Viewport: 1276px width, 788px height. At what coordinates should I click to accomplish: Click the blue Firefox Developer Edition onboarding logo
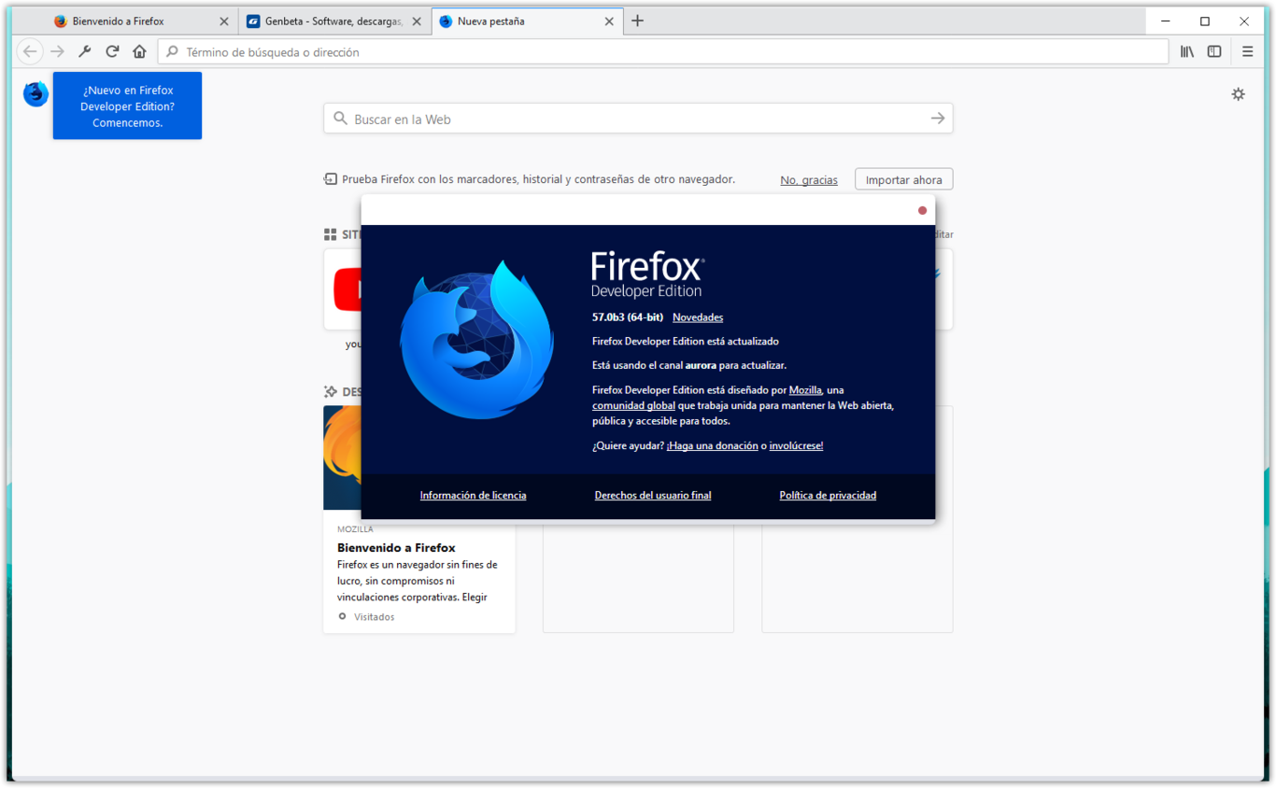pyautogui.click(x=35, y=93)
